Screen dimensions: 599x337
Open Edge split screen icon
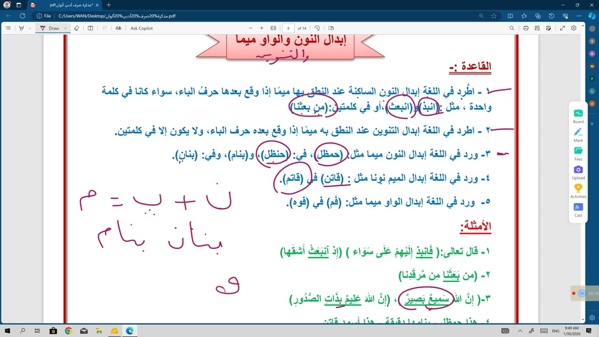(x=511, y=16)
